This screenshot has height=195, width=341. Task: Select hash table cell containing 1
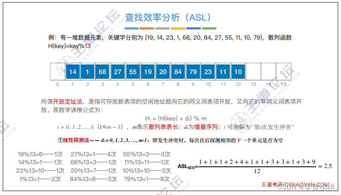pos(88,72)
